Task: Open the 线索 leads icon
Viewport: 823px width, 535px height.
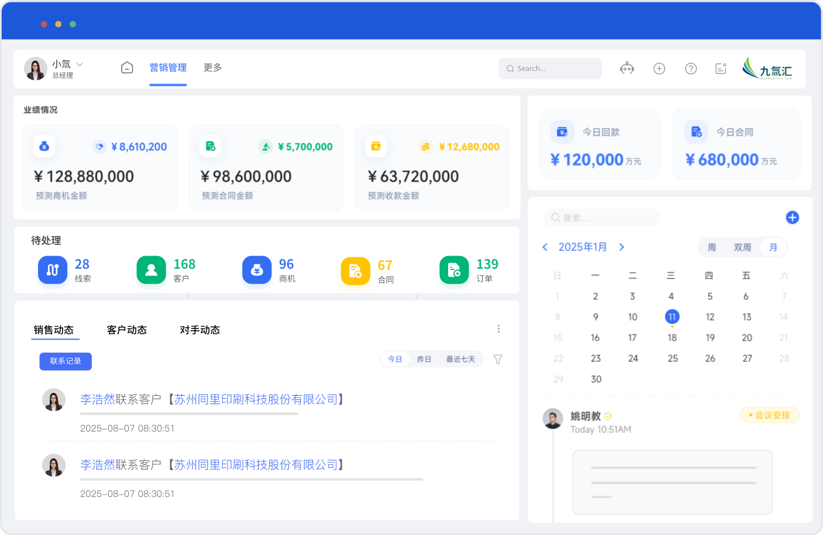Action: coord(53,270)
